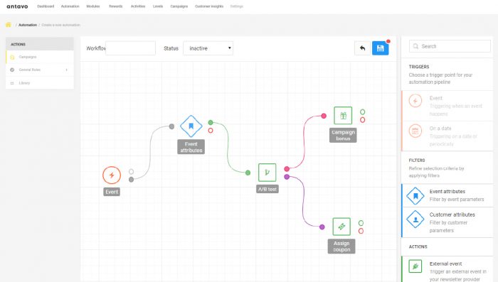
Task: Click the 'On a date' palette title
Action: [440, 128]
